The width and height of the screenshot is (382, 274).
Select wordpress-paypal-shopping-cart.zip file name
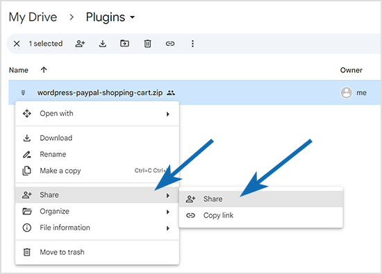pos(100,93)
